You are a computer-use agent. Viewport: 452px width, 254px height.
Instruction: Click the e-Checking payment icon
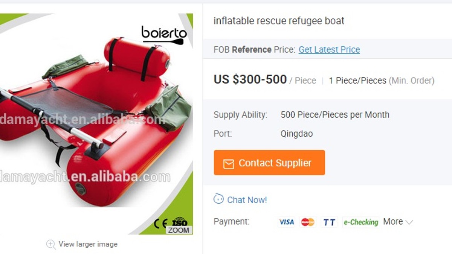click(360, 222)
